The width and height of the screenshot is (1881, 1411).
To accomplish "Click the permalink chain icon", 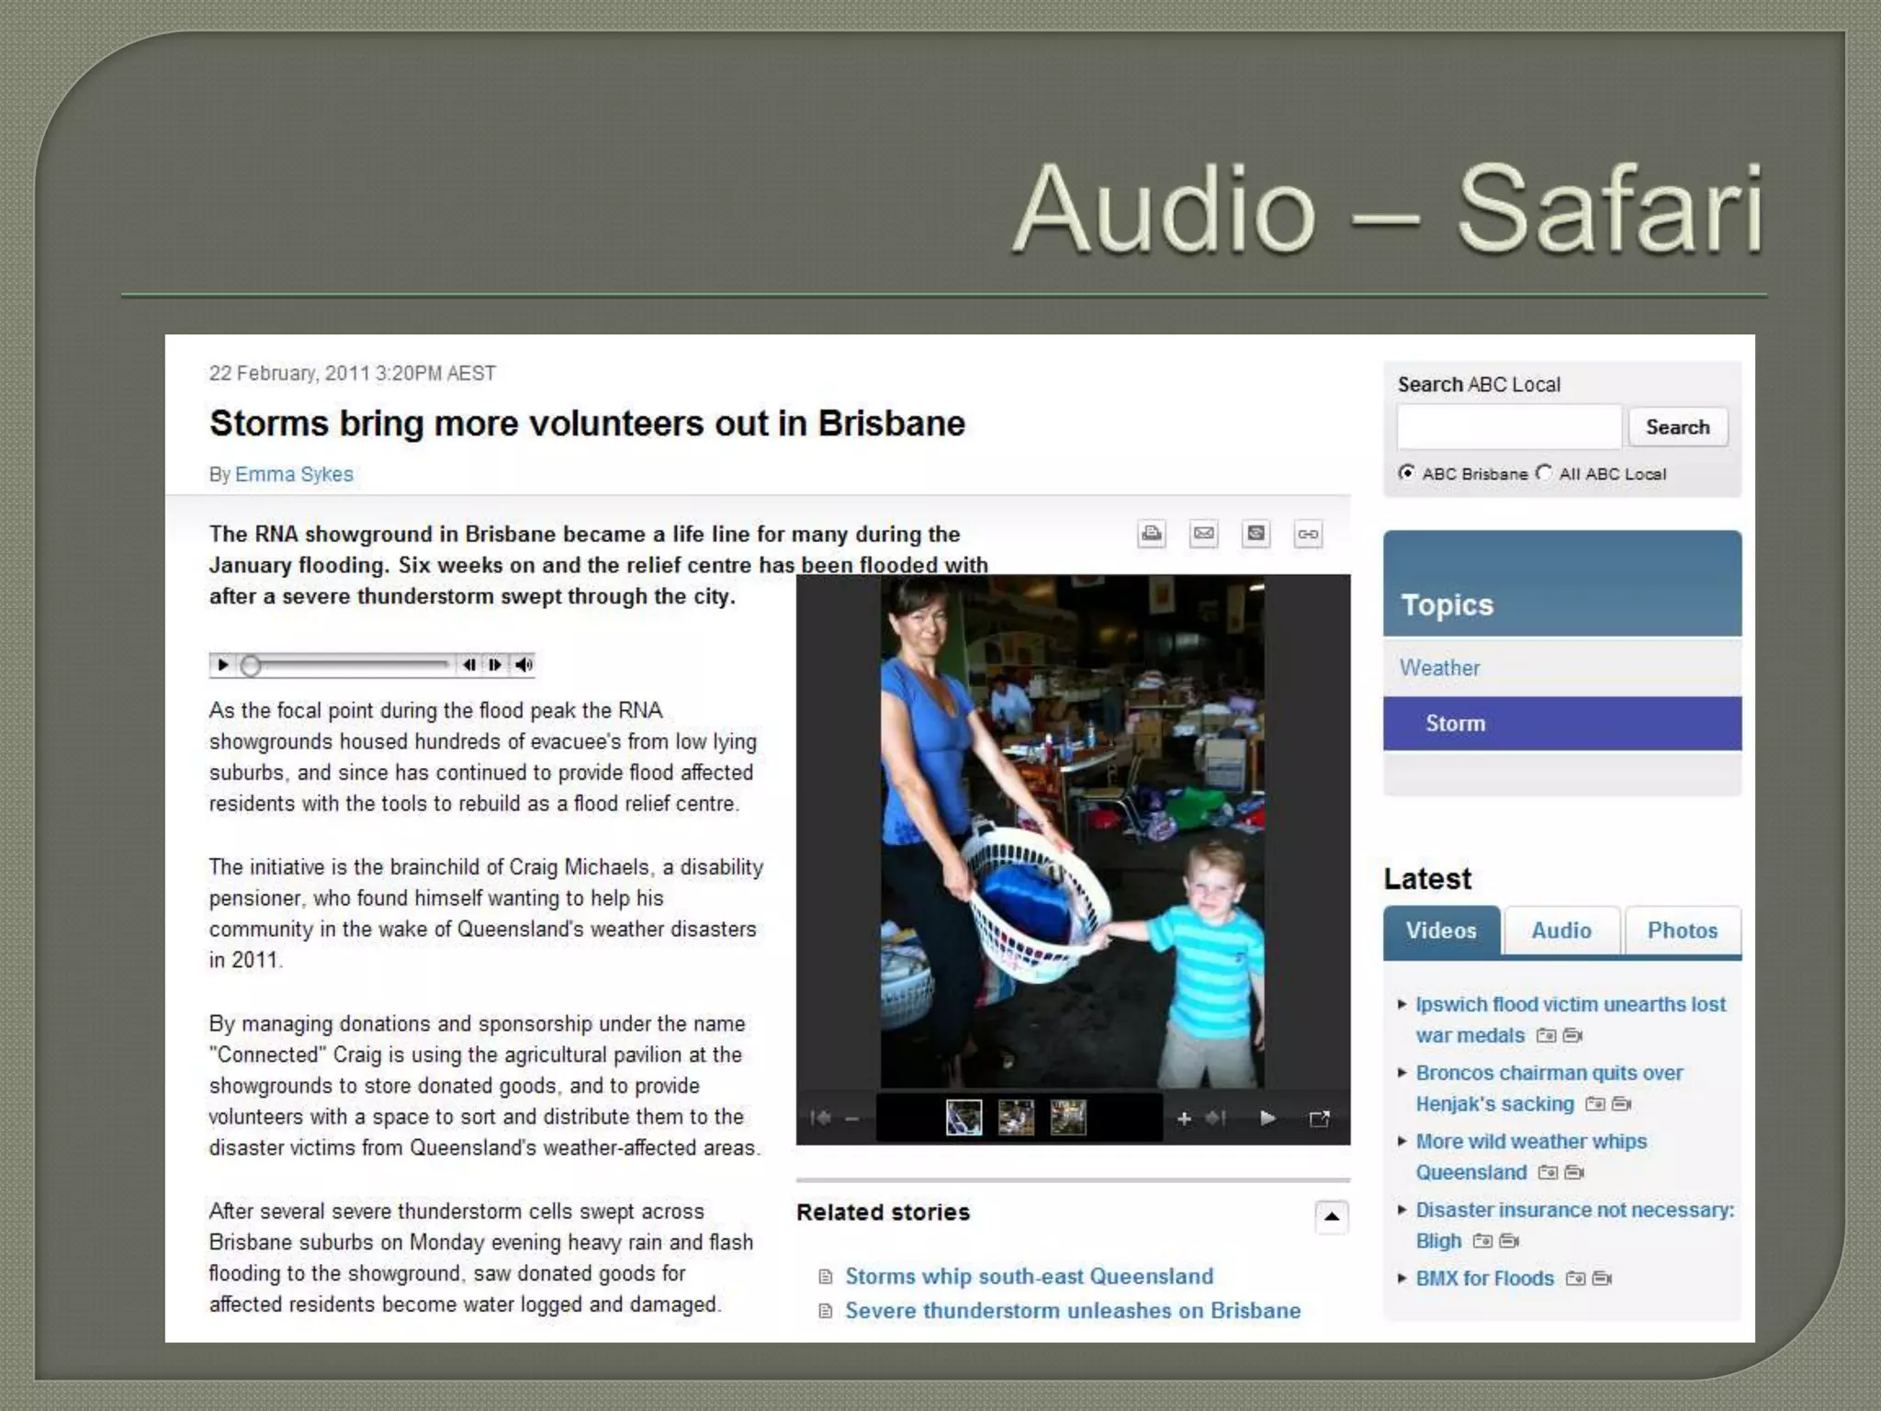I will [1308, 534].
